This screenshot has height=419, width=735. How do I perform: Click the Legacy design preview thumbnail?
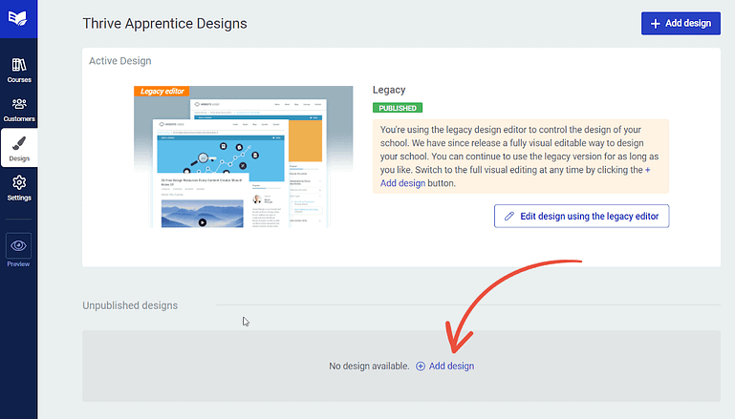click(244, 157)
